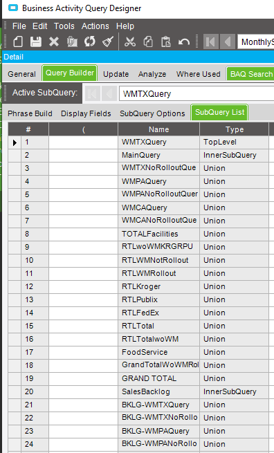Click the Paste clipboard icon
The width and height of the screenshot is (274, 453).
pos(166,42)
